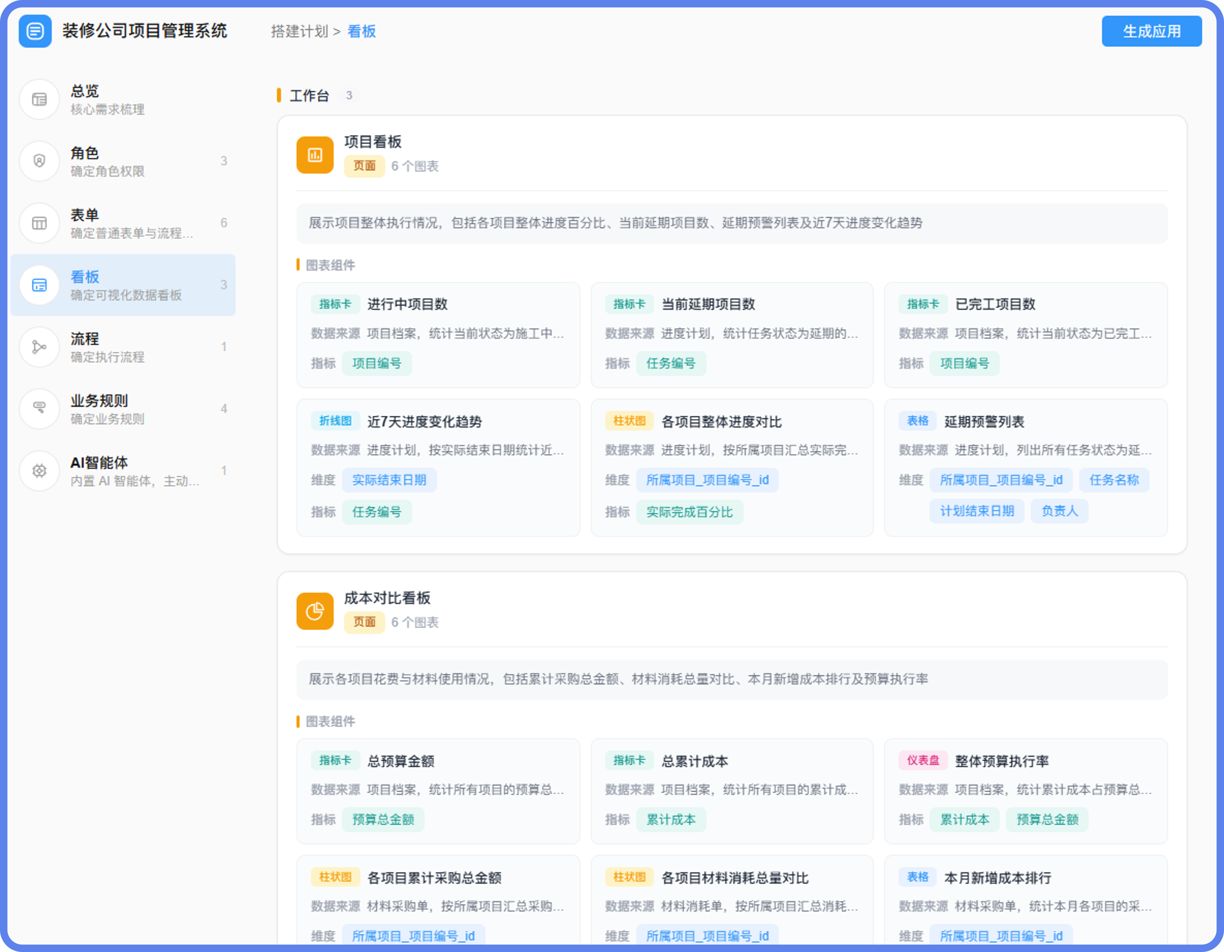Open the 表单 menu entry
This screenshot has height=952, width=1224.
click(123, 224)
